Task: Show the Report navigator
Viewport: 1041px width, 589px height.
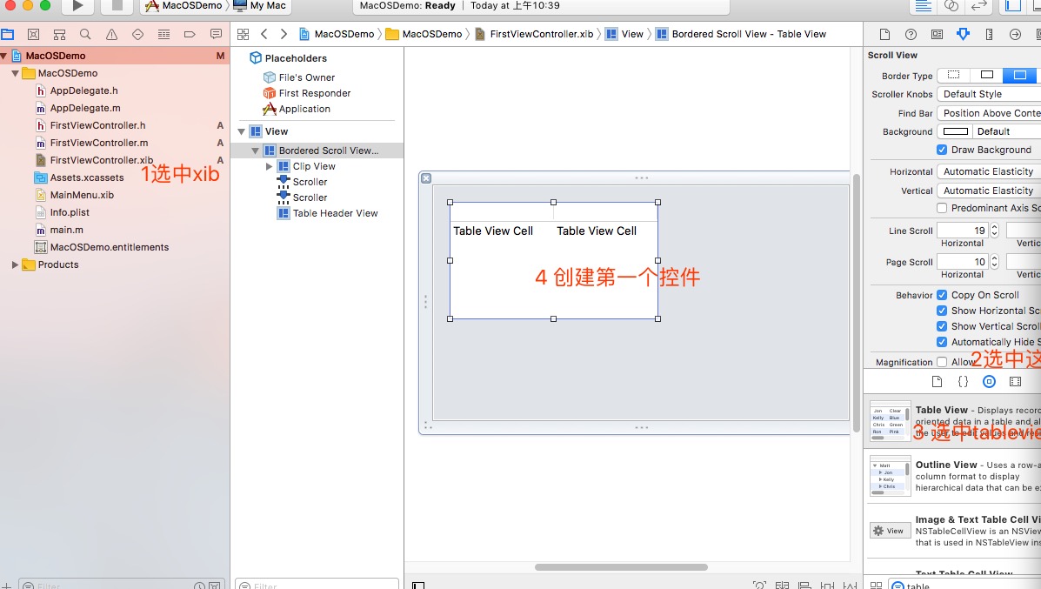Action: (x=216, y=35)
